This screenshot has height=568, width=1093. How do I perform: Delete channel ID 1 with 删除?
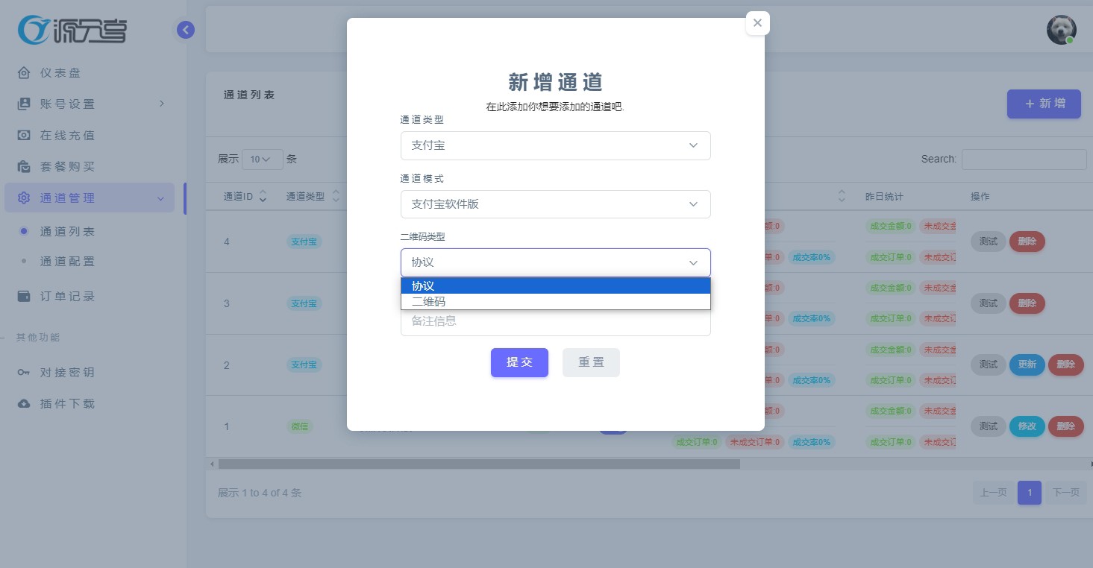1066,426
